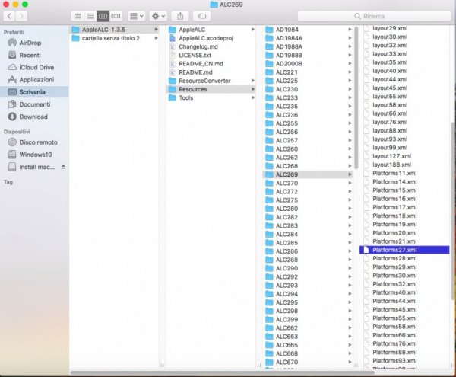
Task: Open the ALC221 folder
Action: click(308, 72)
